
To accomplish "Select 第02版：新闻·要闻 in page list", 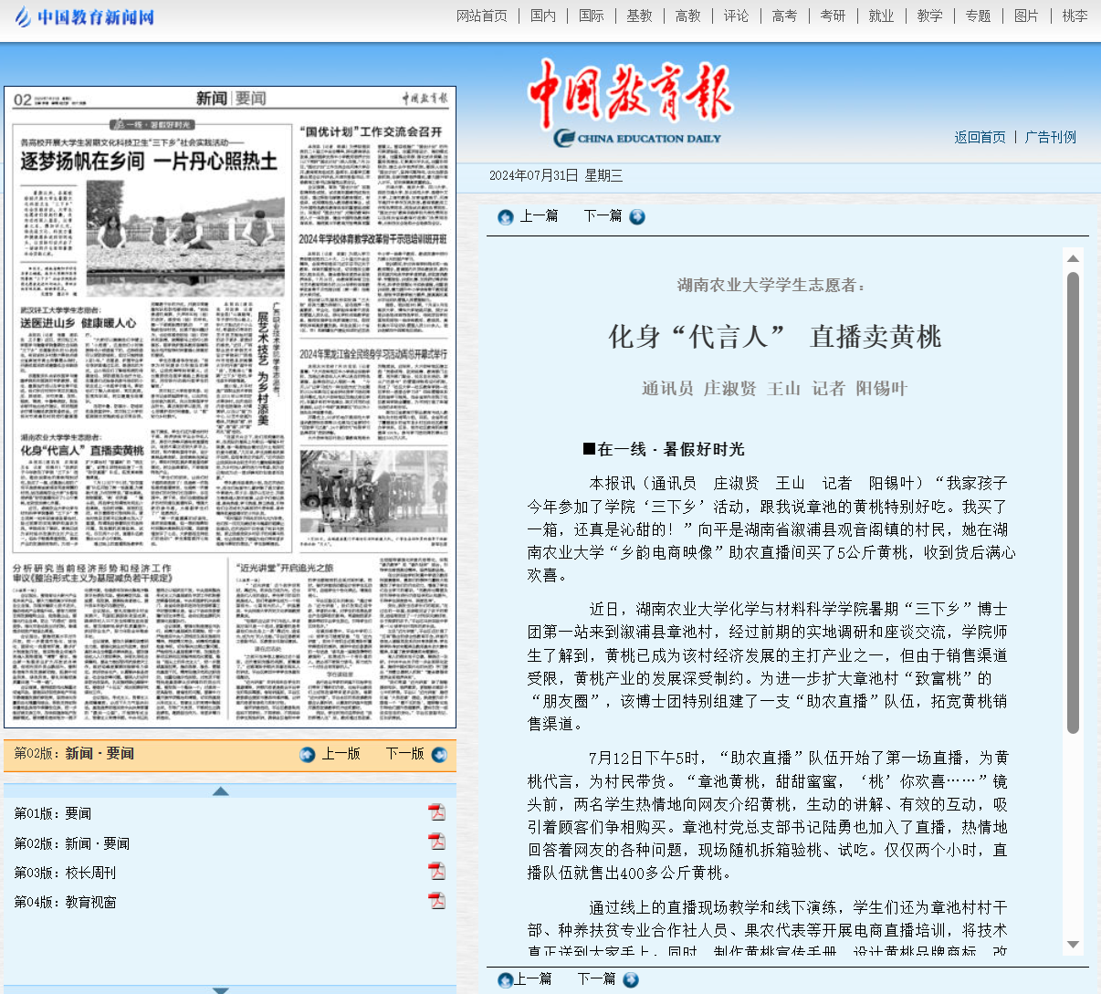I will 72,843.
